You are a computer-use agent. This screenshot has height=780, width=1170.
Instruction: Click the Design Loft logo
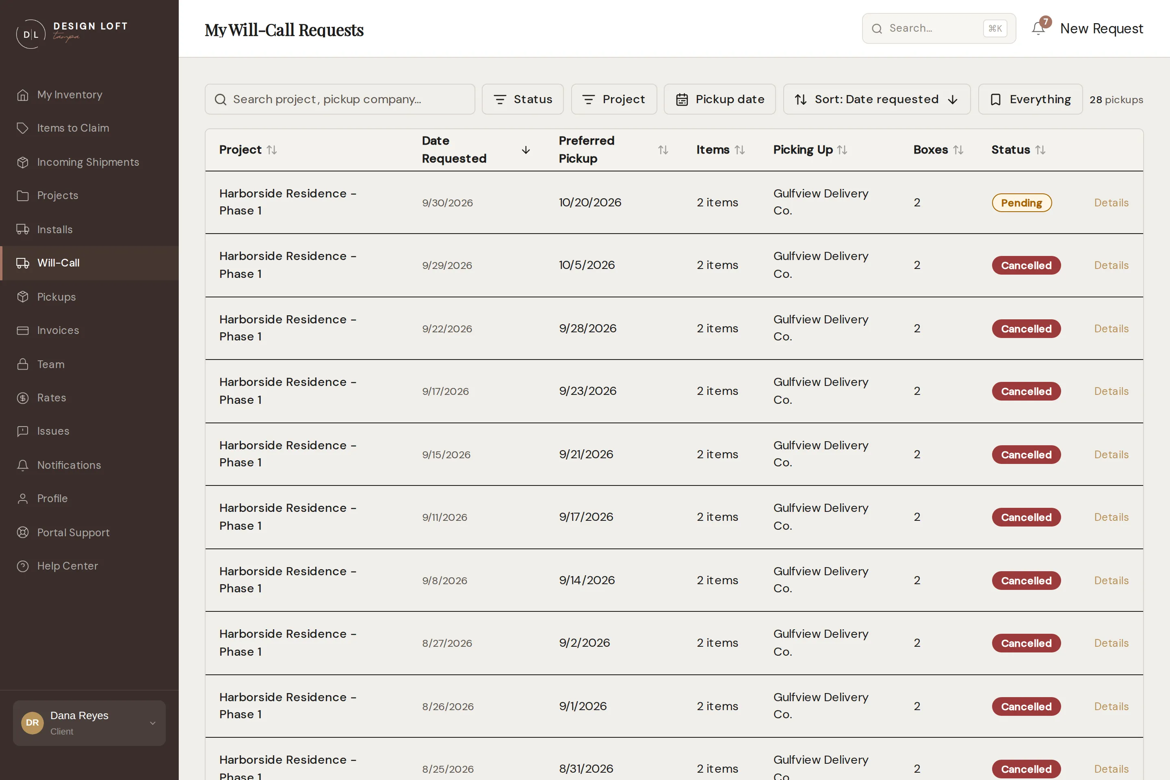(x=71, y=33)
